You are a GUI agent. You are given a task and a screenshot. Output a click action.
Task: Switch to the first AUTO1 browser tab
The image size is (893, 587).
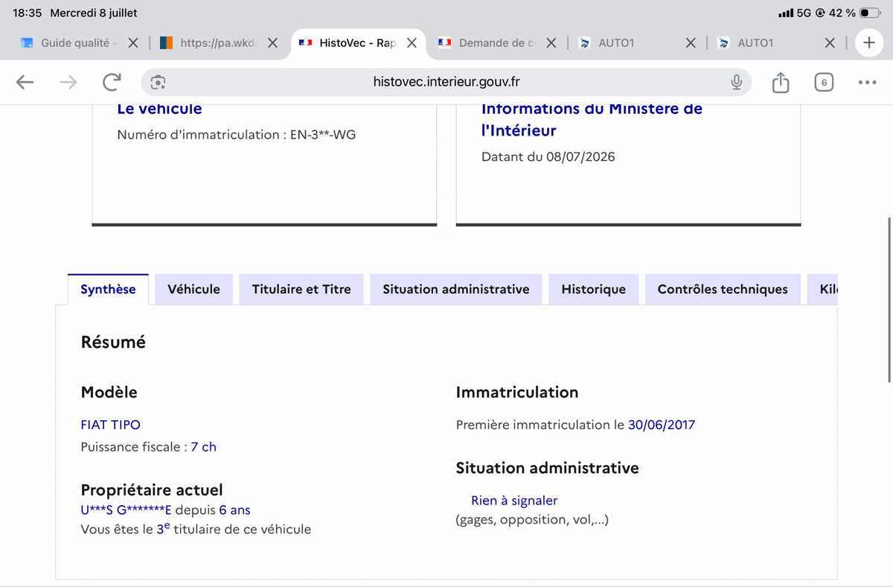pos(630,43)
